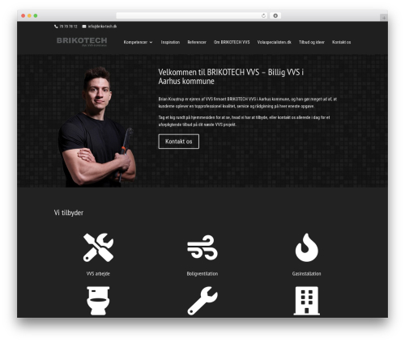
Task: Click the building icon
Action: point(306,301)
